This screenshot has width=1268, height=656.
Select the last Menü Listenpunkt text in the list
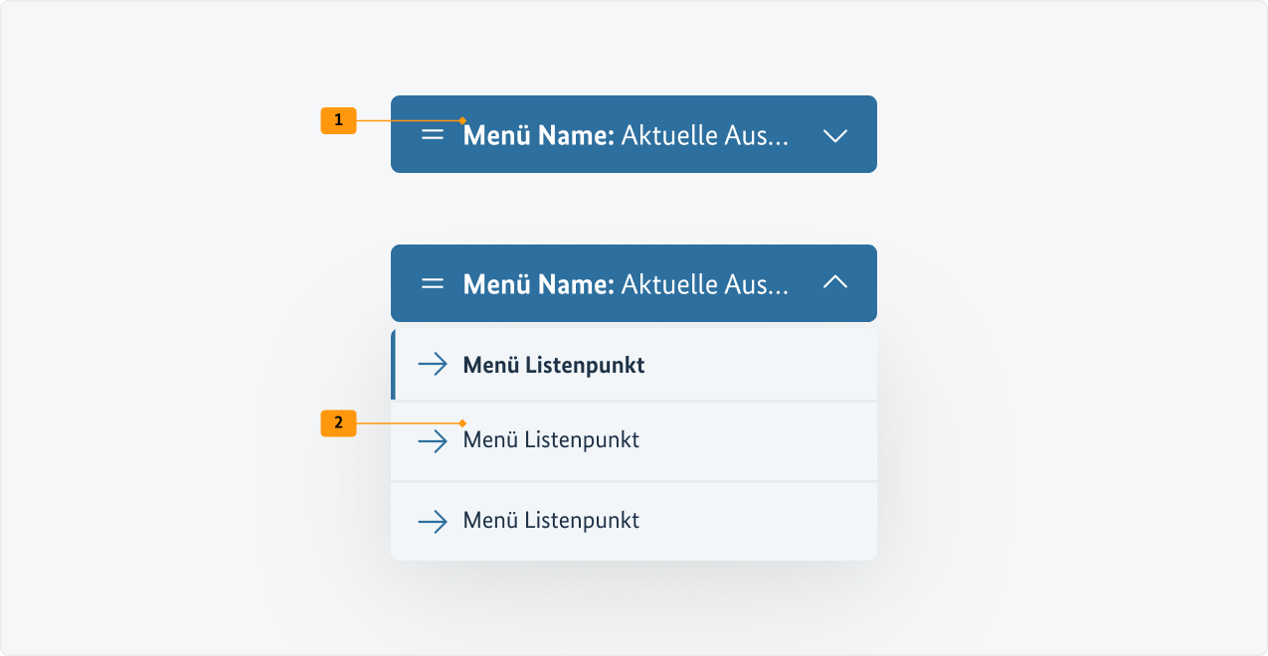click(551, 520)
